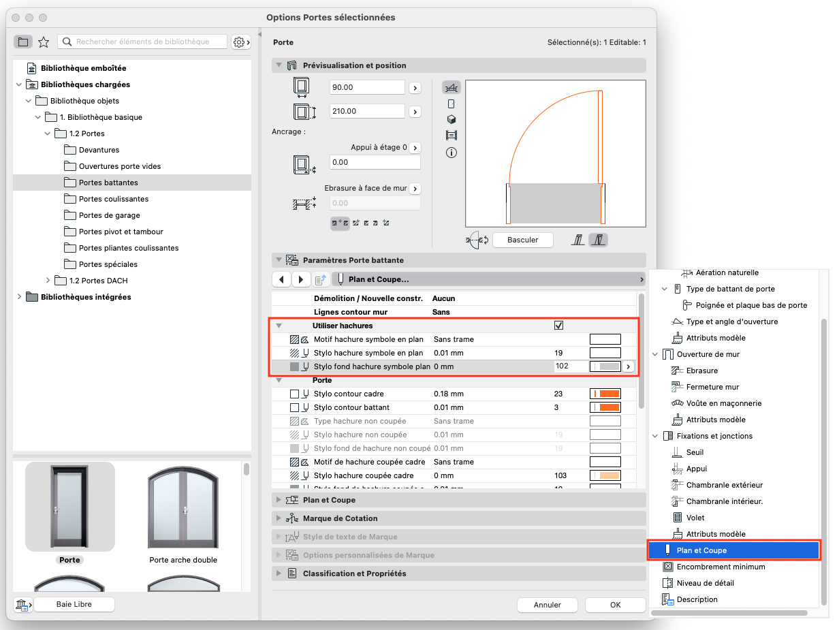Viewport: 839px width, 630px height.
Task: Collapse the Prévisualisation et position section
Action: click(x=278, y=65)
